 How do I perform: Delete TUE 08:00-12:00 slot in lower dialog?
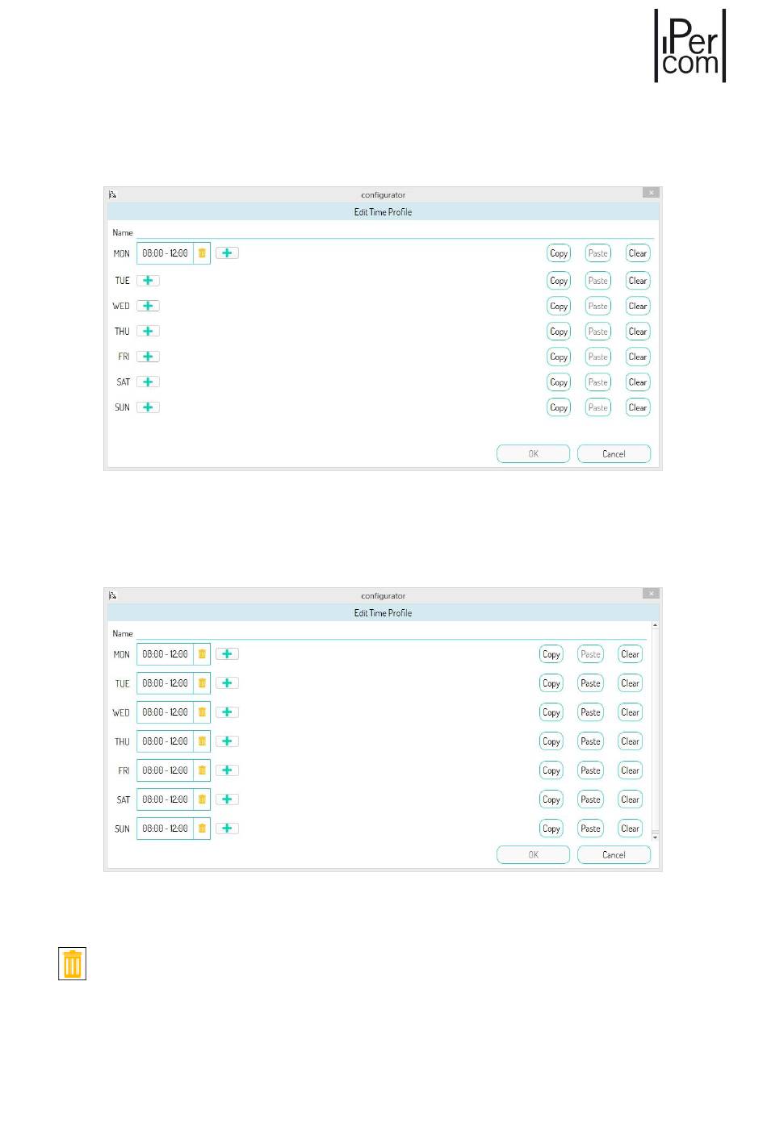202,683
